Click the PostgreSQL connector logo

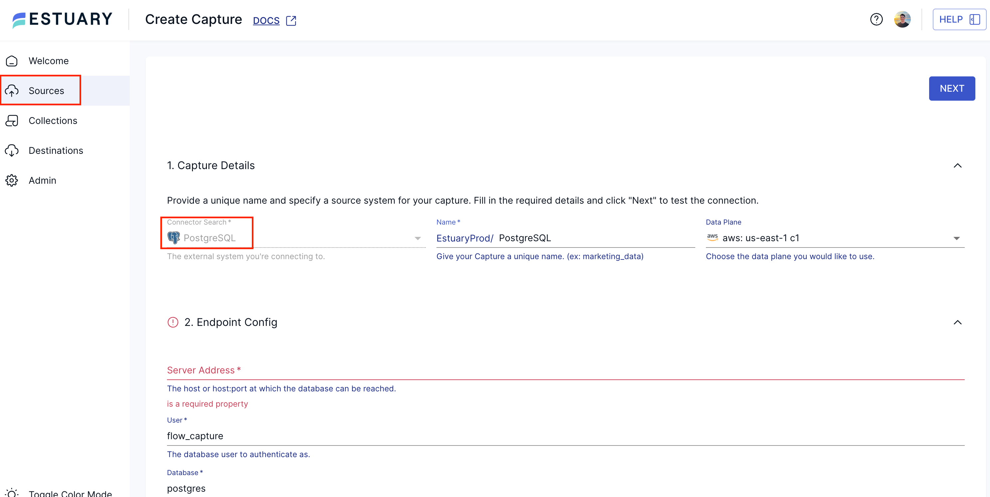click(x=174, y=238)
